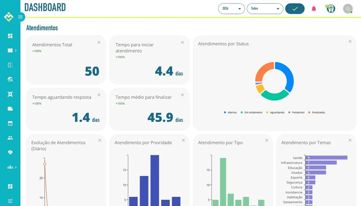Click the 4.4 dias value
The width and height of the screenshot is (361, 206).
point(169,71)
